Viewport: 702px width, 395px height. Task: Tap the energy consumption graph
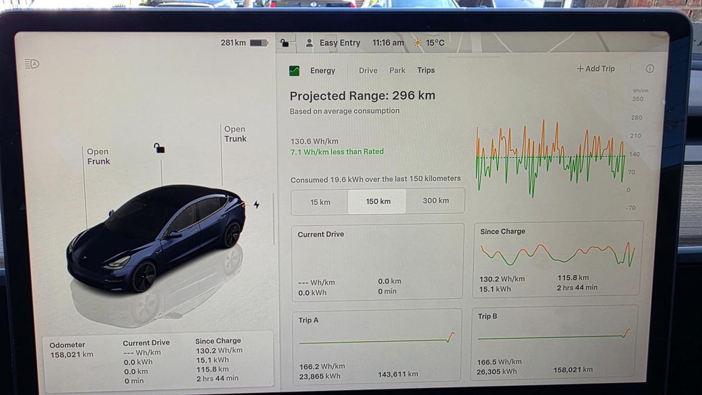point(550,158)
